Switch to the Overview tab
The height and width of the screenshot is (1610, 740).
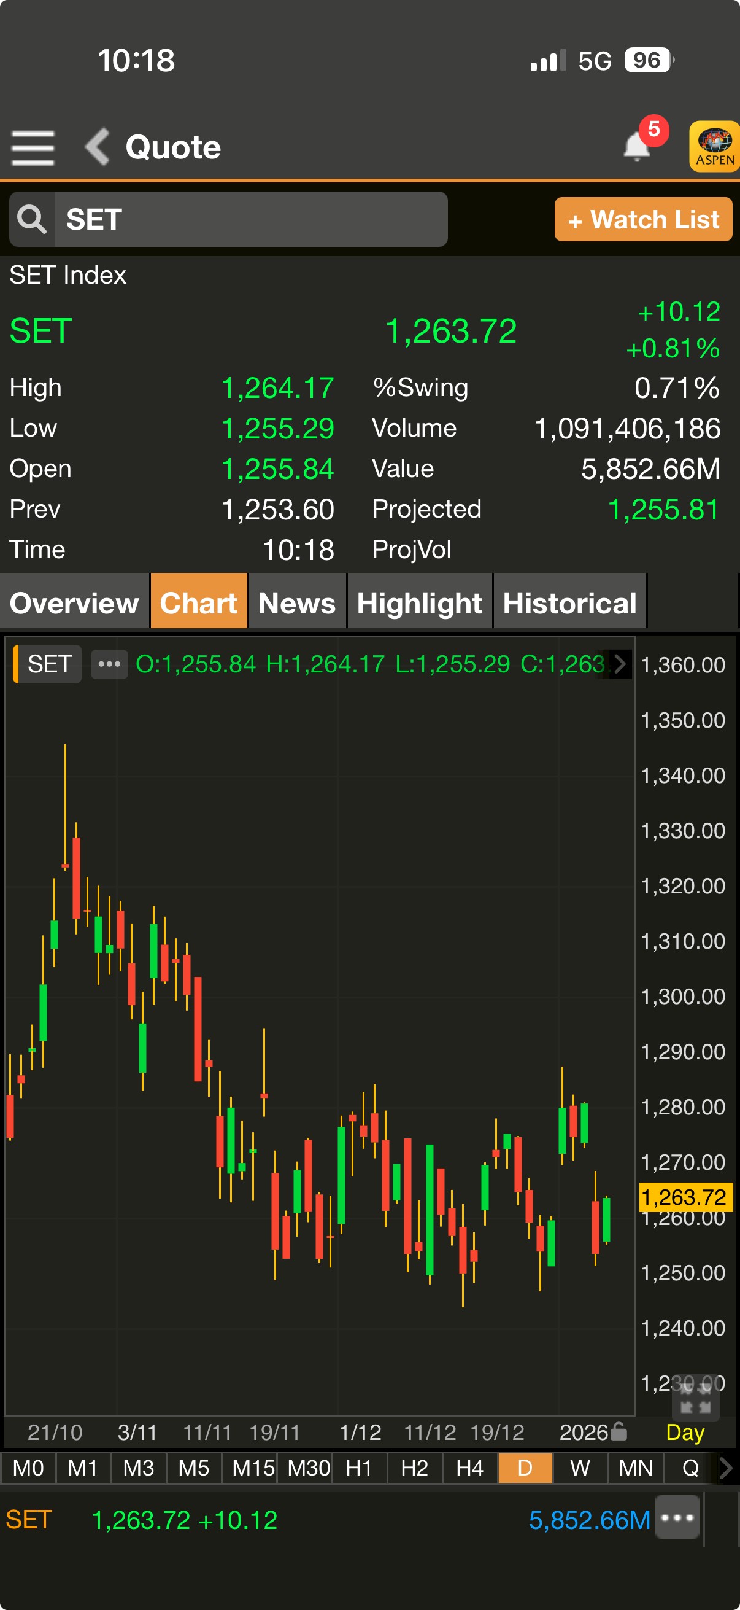click(74, 602)
